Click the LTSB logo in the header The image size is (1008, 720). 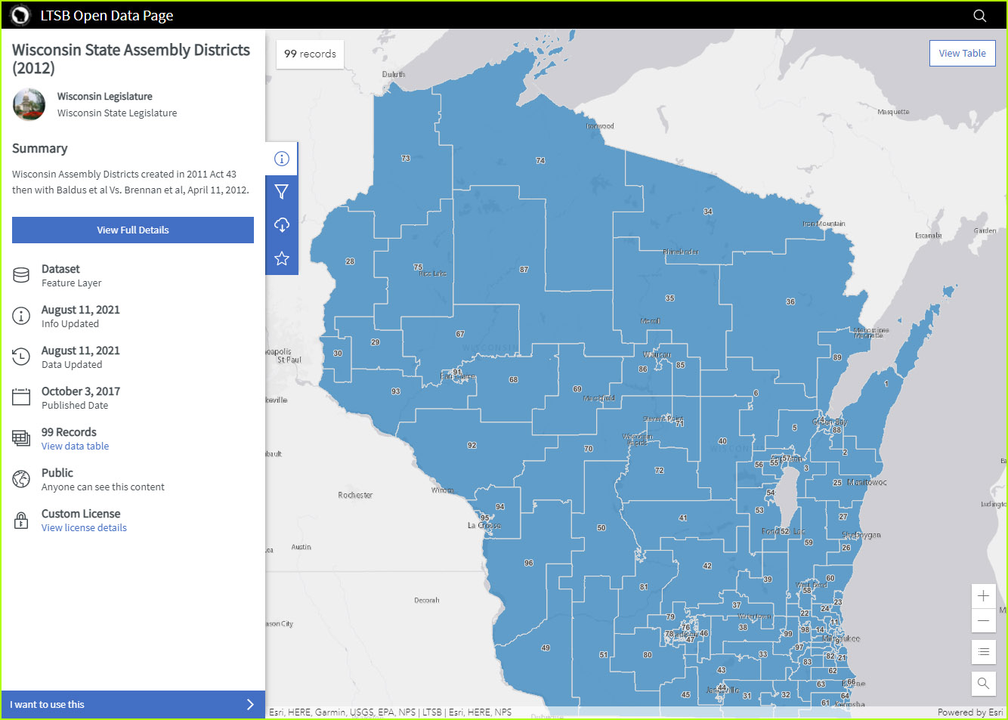[19, 15]
